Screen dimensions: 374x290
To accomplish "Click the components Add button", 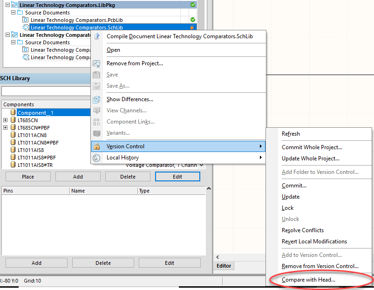I will 78,177.
